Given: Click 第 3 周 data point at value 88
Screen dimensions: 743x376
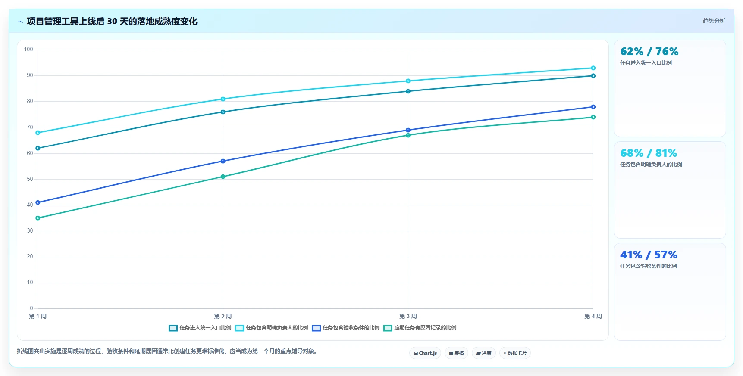Looking at the screenshot, I should tap(408, 81).
